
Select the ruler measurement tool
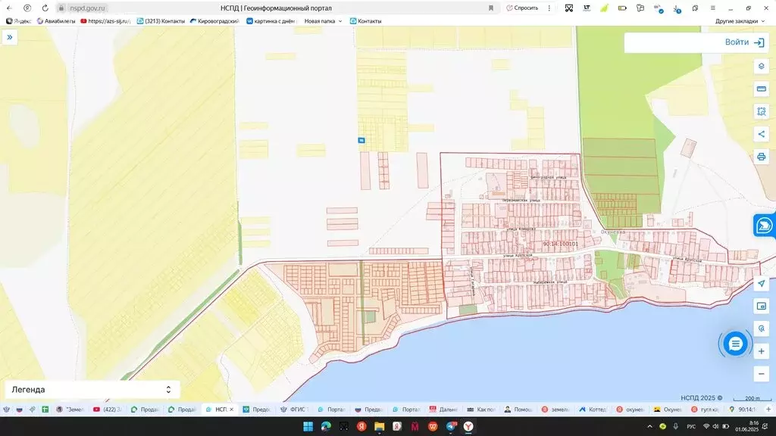coord(761,89)
